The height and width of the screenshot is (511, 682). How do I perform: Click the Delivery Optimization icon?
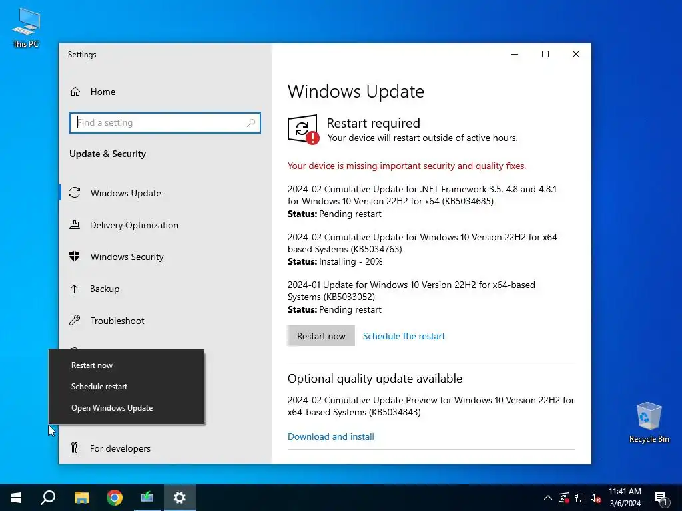pyautogui.click(x=75, y=225)
